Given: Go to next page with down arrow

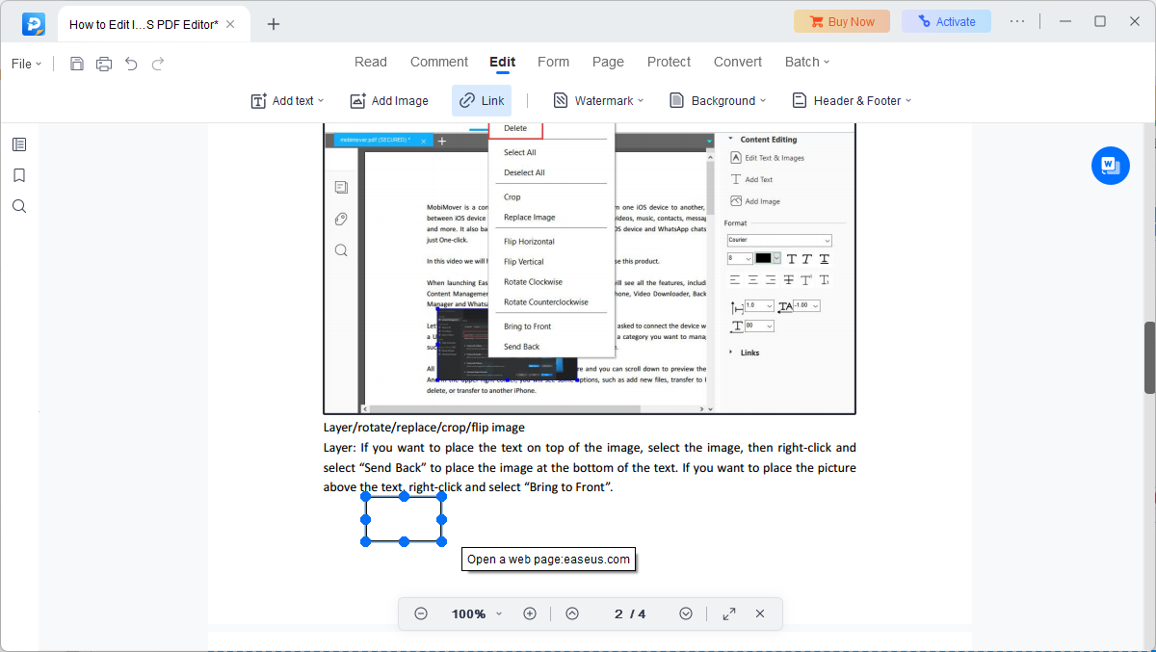Looking at the screenshot, I should point(686,613).
